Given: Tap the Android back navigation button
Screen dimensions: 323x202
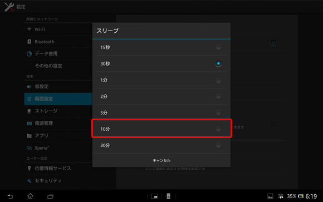Looking at the screenshot, I should coord(10,196).
